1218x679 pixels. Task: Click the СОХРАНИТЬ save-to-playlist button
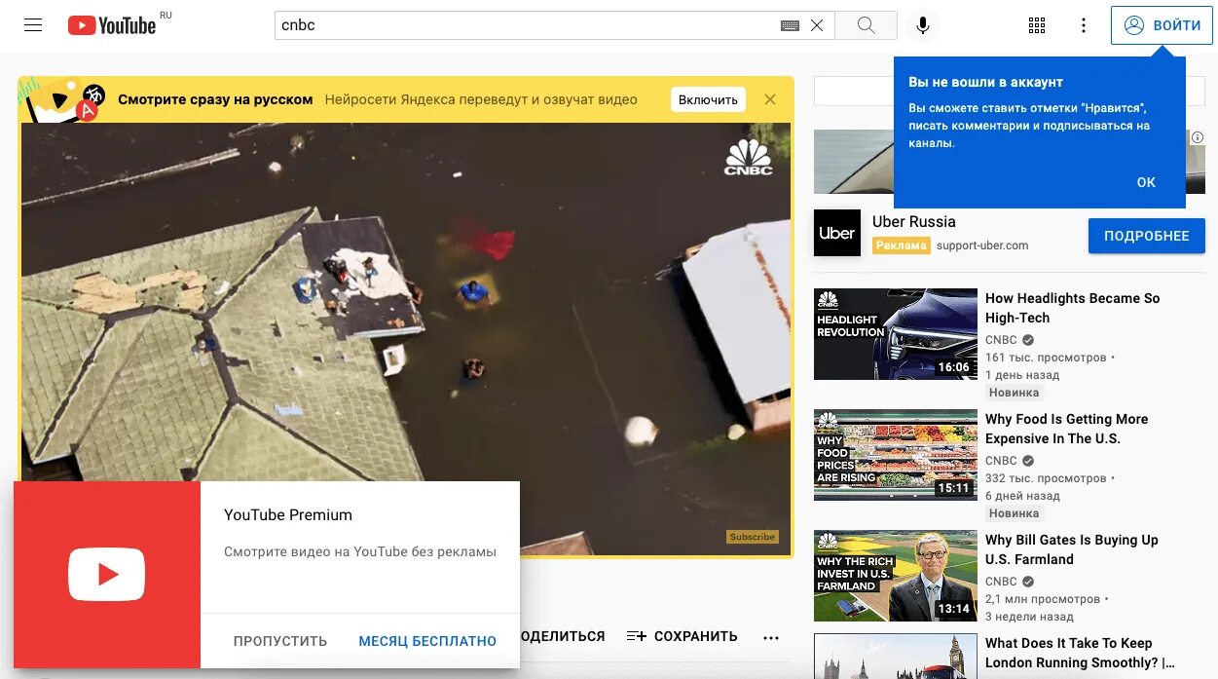683,636
